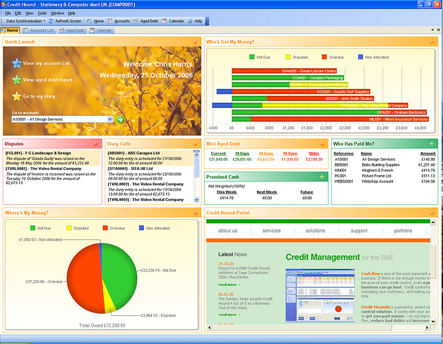Open the Data Synchronisation dropdown
The height and width of the screenshot is (344, 443).
coord(25,21)
